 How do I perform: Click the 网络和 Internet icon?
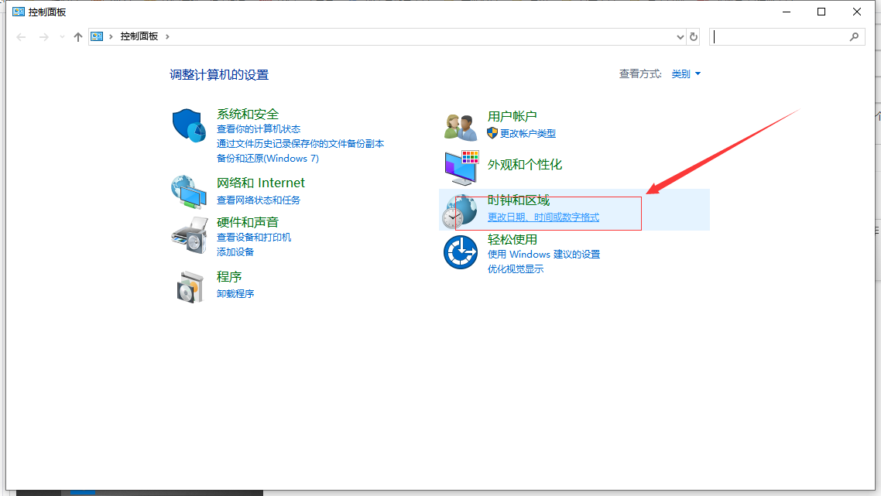point(190,191)
